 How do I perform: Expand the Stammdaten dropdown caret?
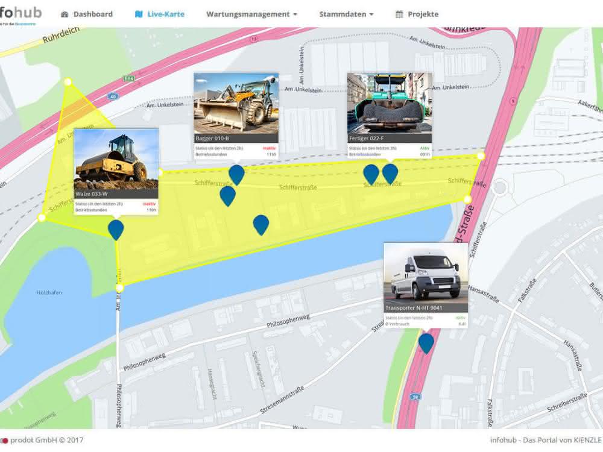click(x=371, y=14)
